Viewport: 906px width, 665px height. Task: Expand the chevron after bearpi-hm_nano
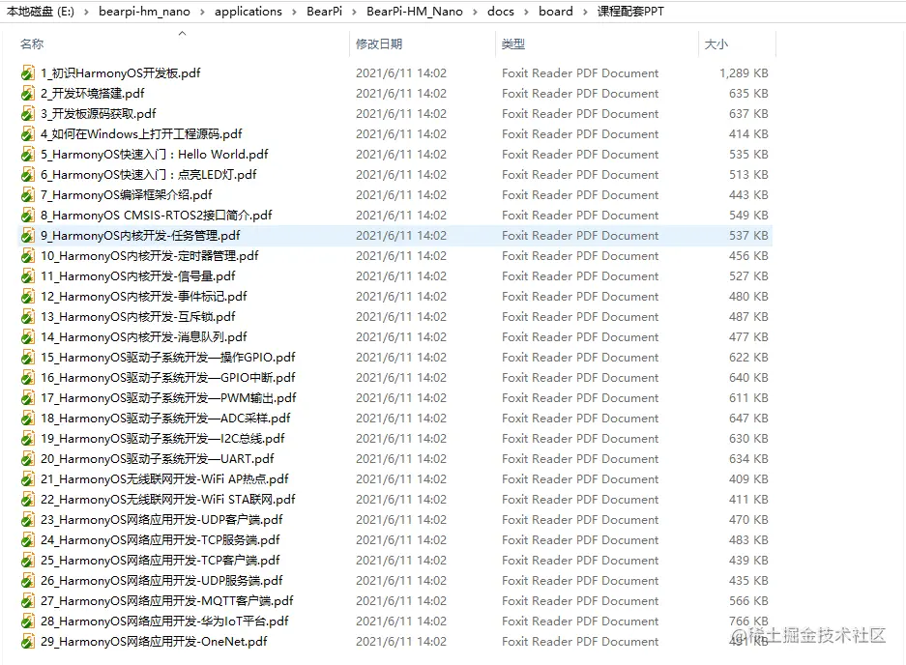202,12
